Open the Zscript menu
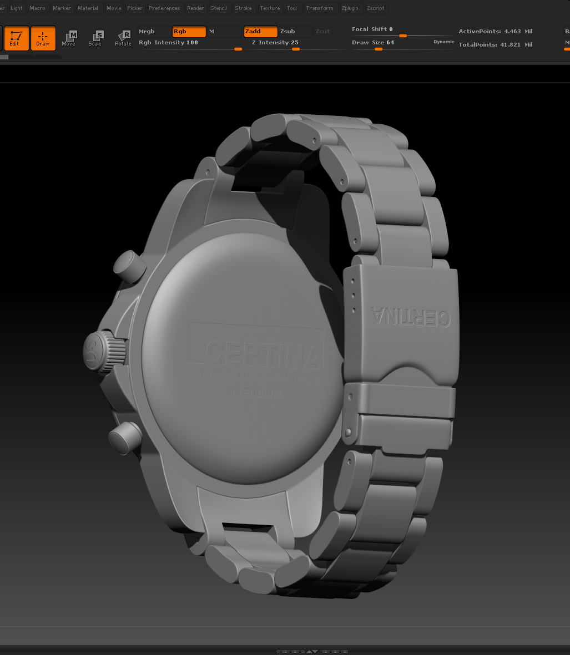The image size is (570, 655). pyautogui.click(x=376, y=8)
